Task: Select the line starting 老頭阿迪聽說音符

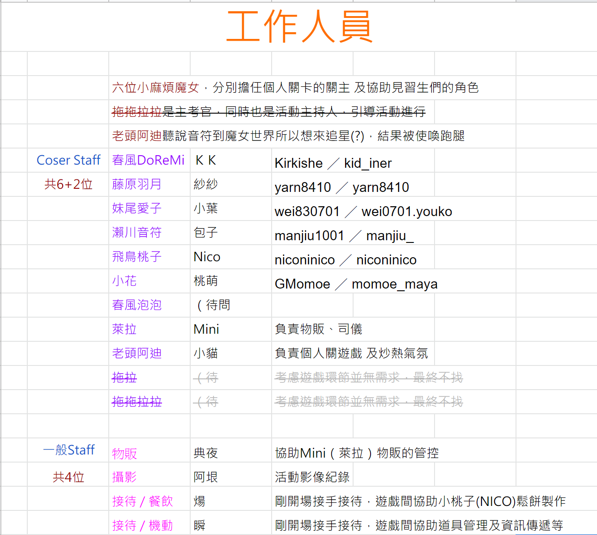Action: tap(288, 136)
